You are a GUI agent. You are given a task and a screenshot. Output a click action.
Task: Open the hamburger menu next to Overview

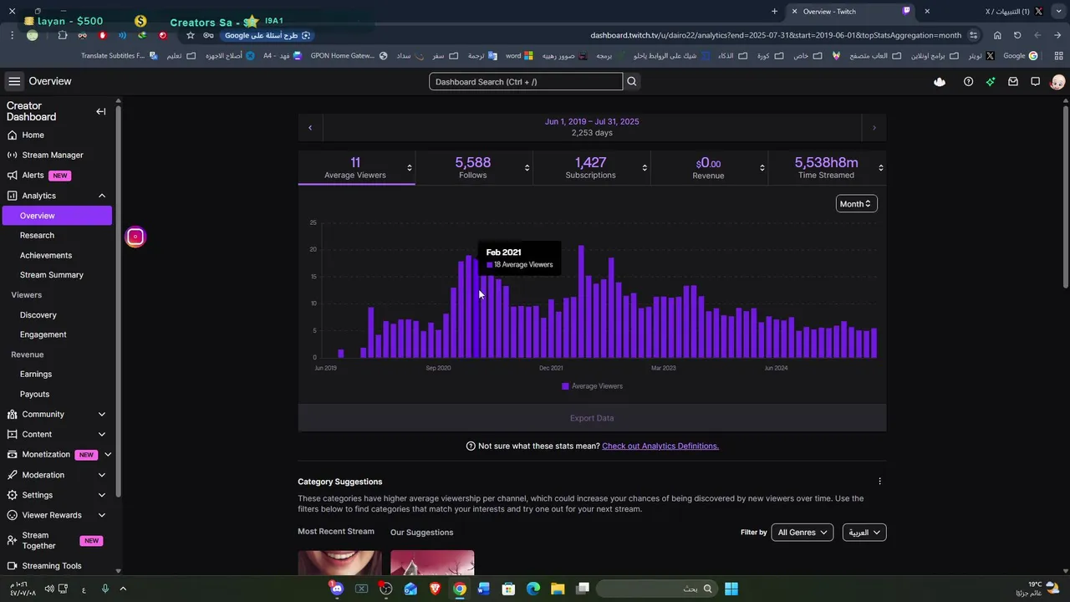tap(14, 81)
